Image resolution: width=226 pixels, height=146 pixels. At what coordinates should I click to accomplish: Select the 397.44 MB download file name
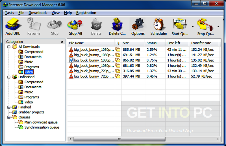94,76
